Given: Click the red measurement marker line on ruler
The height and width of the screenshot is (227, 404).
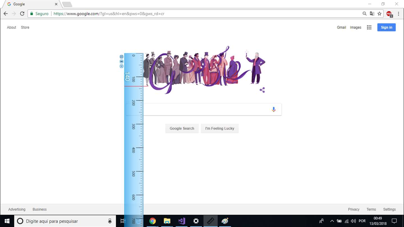Looking at the screenshot, I should coord(136,86).
